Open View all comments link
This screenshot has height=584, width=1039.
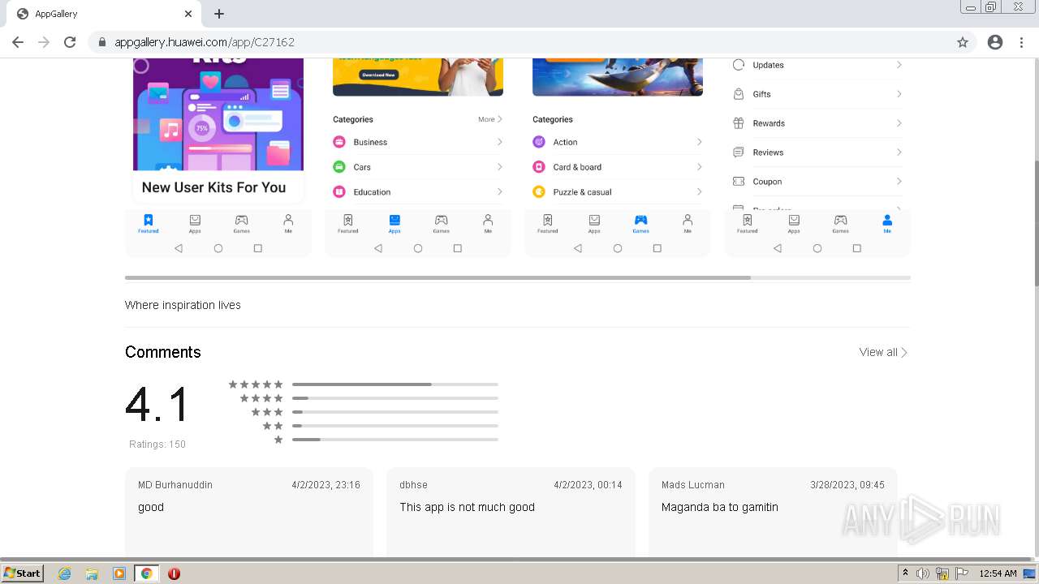coord(883,352)
